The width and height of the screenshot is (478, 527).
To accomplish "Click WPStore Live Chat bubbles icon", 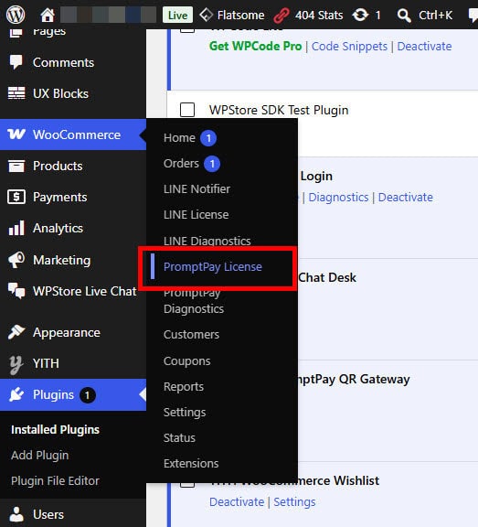I will click(16, 291).
